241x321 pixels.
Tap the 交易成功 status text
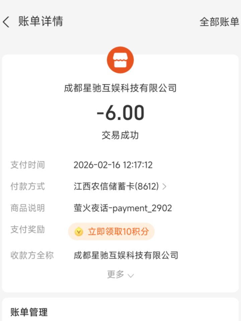coord(120,135)
